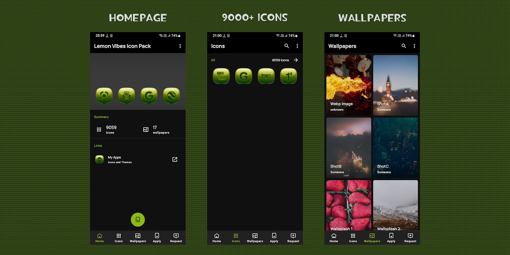Open the Webp Image fire wallpaper

click(x=349, y=85)
